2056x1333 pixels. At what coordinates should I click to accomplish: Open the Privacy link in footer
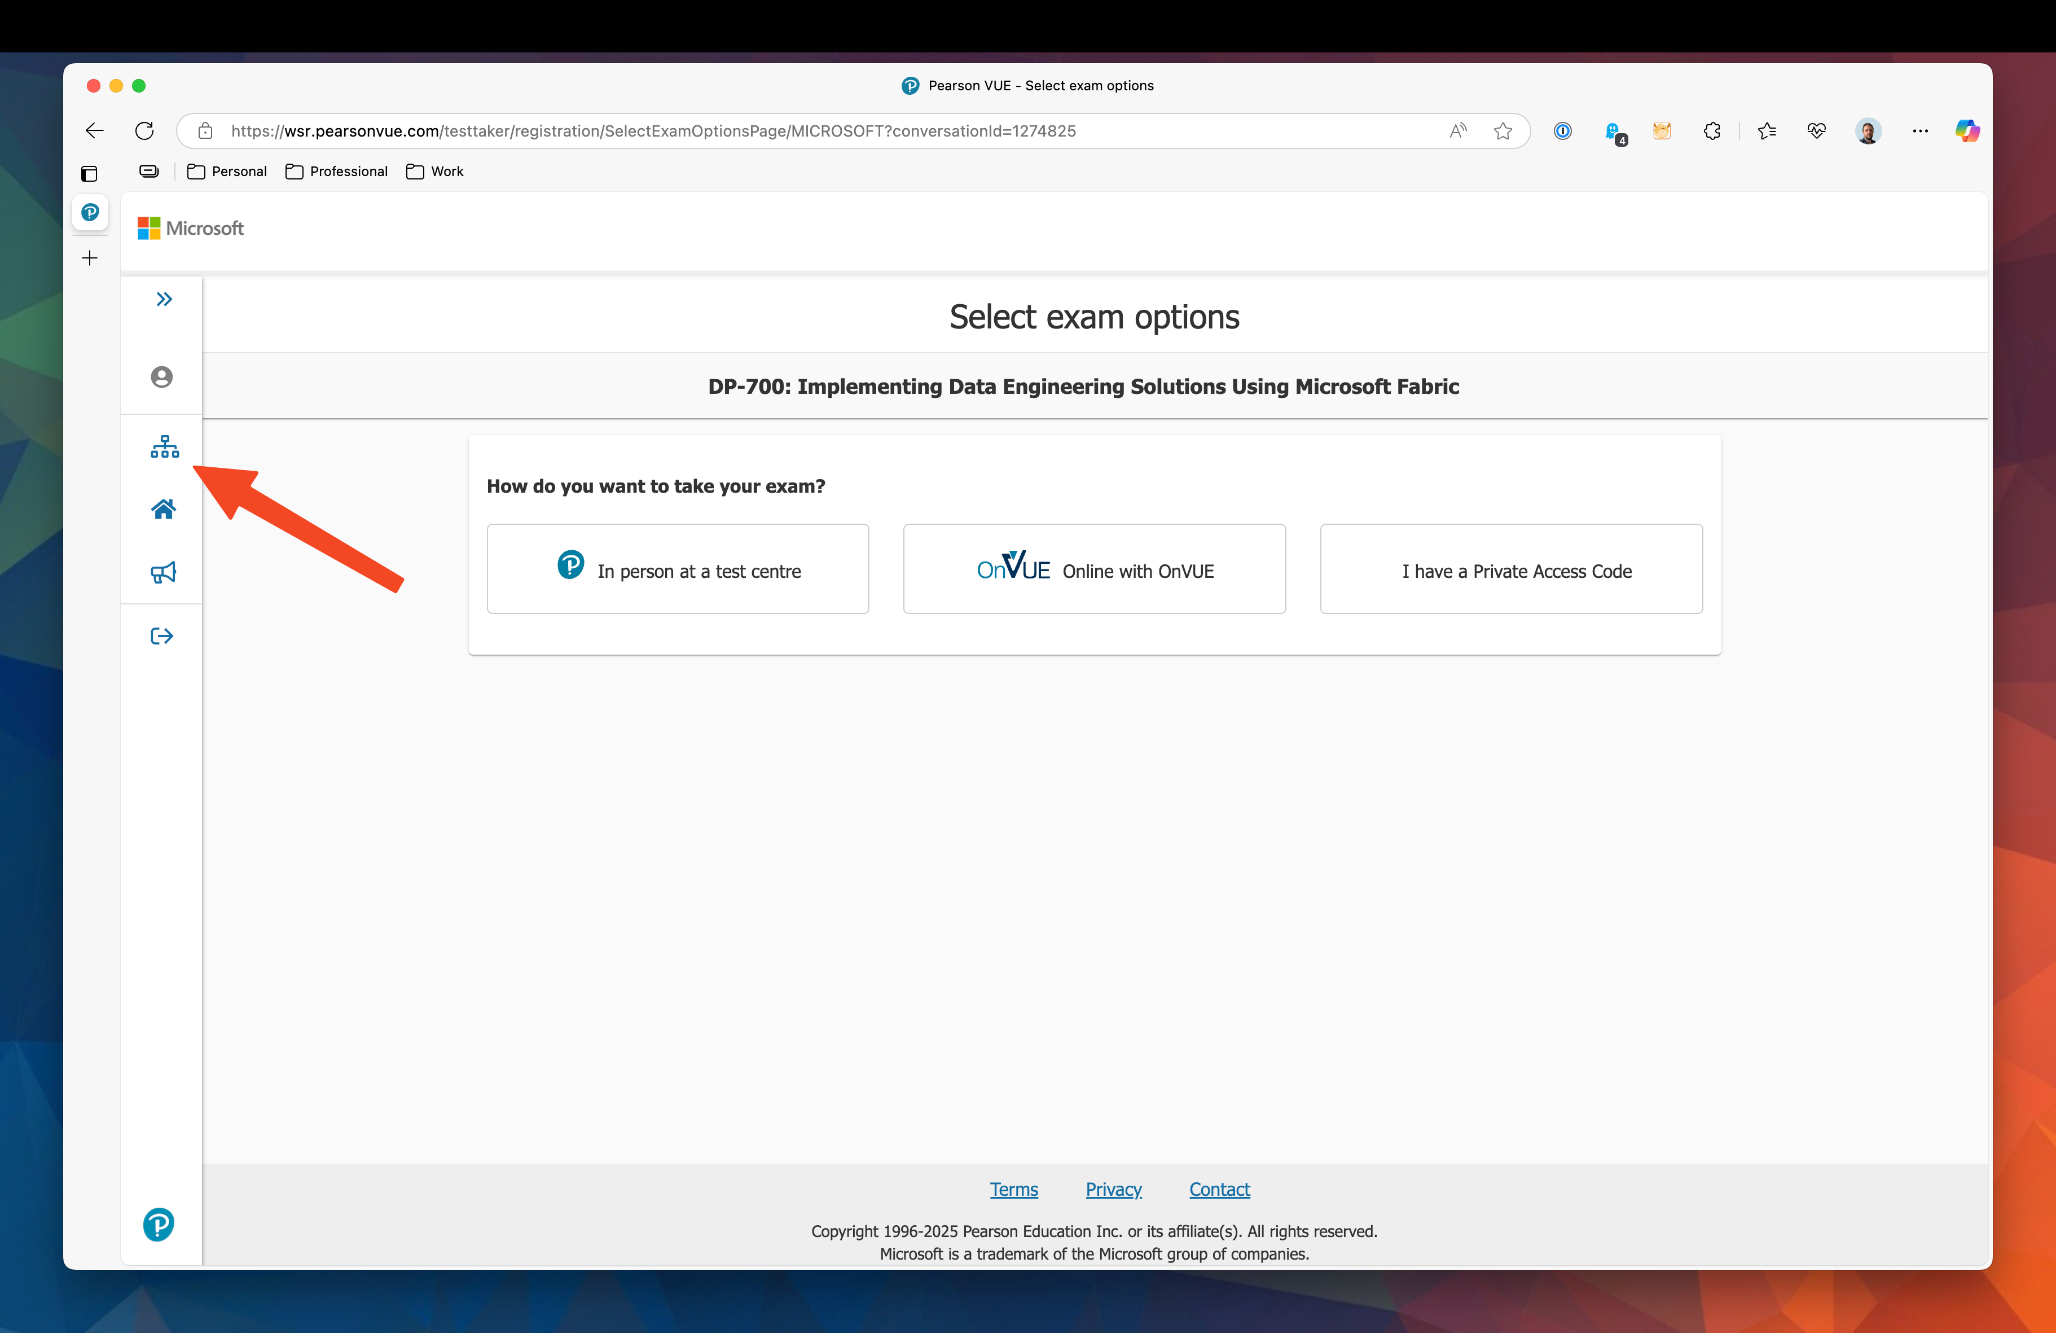tap(1114, 1190)
